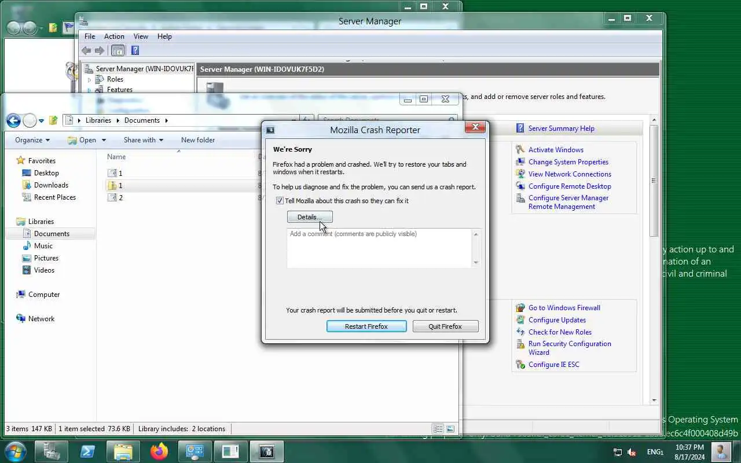
Task: Click the crash comment text box
Action: (380, 248)
